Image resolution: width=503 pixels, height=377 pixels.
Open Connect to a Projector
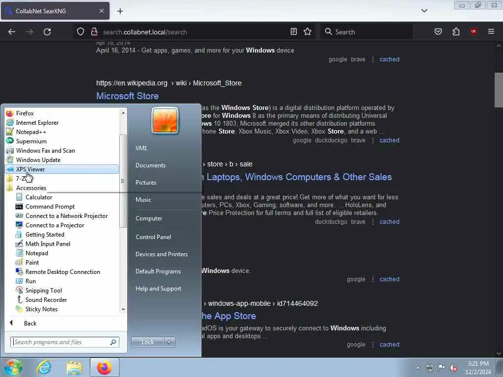(55, 225)
